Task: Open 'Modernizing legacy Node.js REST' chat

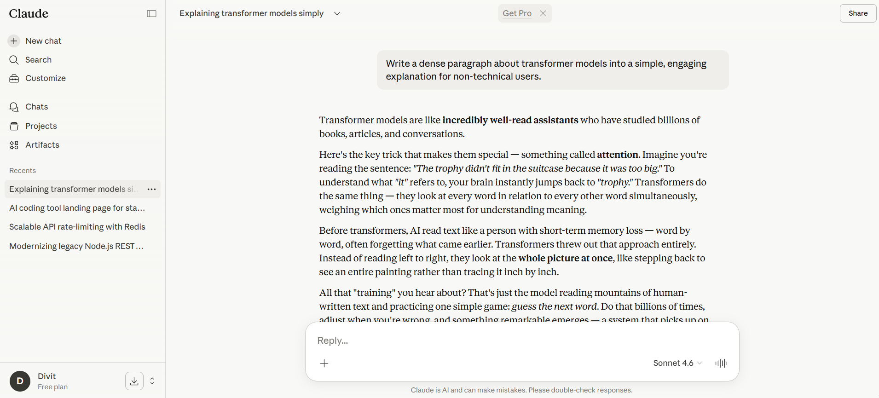Action: pos(76,246)
